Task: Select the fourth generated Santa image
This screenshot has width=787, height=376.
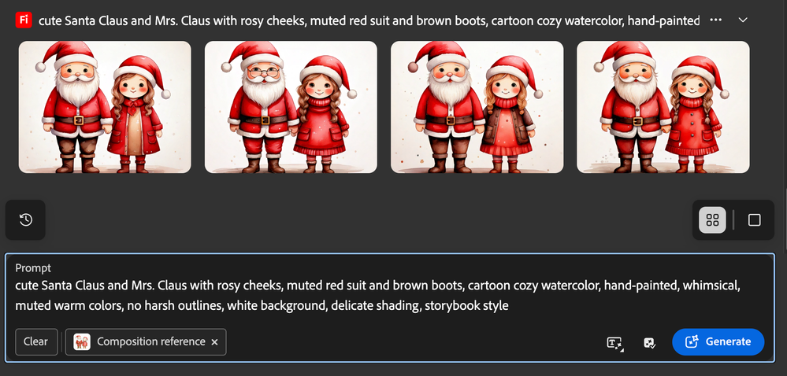Action: tap(663, 107)
